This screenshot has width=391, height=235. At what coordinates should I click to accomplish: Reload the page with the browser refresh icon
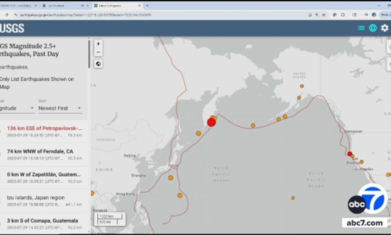coord(7,15)
